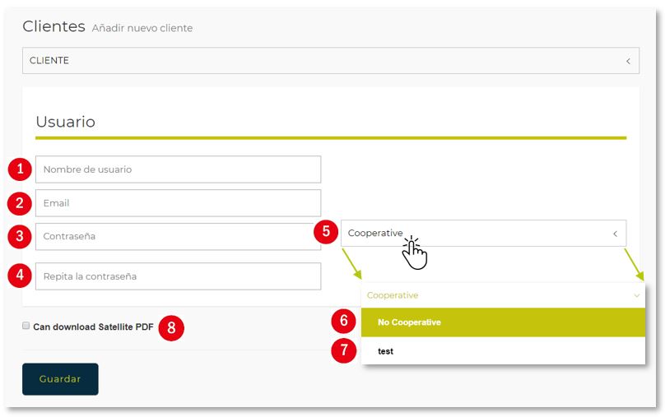Enable Can download Satellite PDF checkbox

click(26, 326)
